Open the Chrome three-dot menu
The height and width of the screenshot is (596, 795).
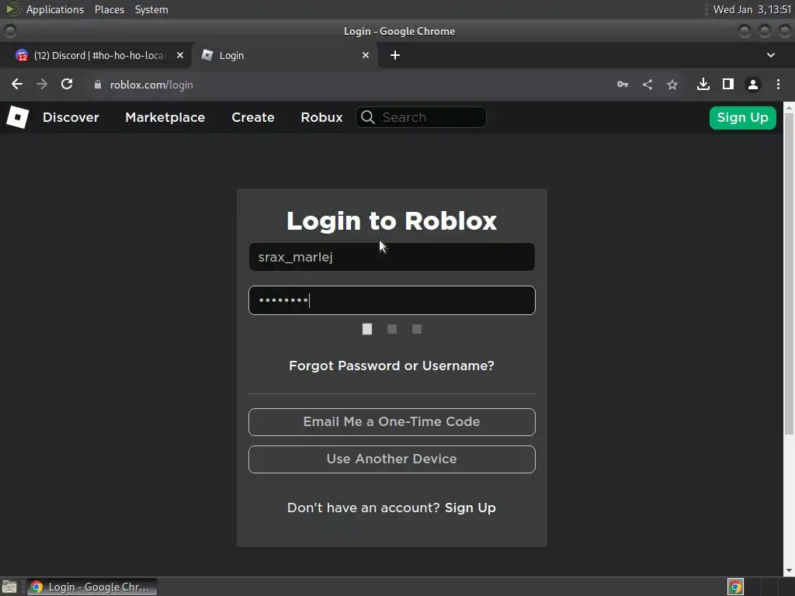[778, 84]
